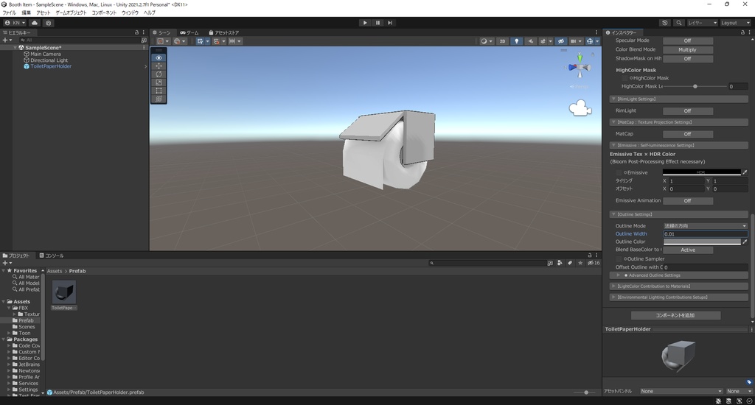Toggle hidden objects visibility in scene toolbar
The image size is (755, 405).
pyautogui.click(x=561, y=41)
